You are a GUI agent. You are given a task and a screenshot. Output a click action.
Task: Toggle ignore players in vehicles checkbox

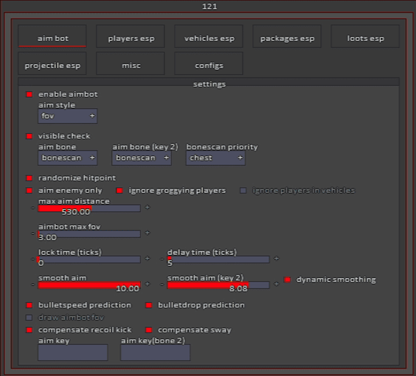(x=243, y=190)
